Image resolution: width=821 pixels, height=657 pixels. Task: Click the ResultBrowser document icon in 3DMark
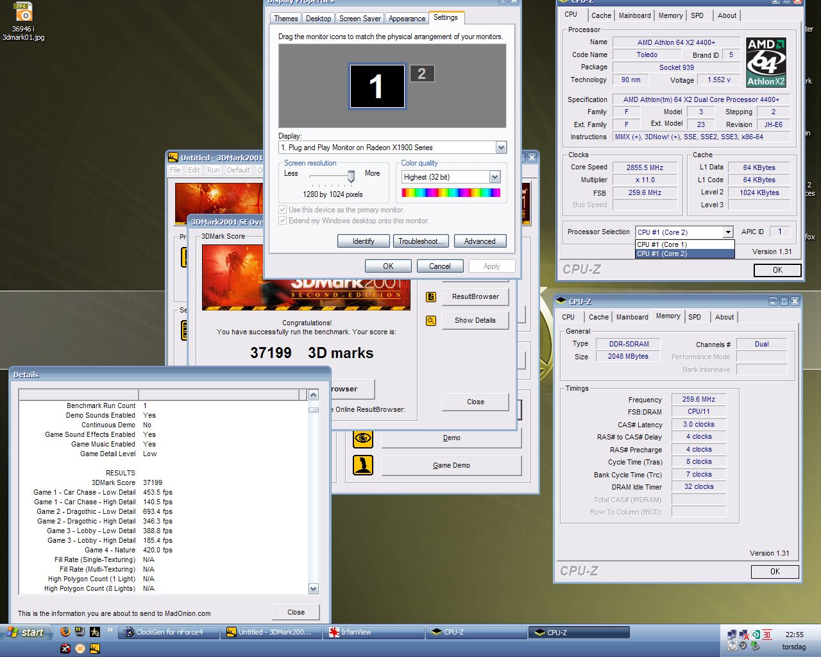[x=431, y=296]
